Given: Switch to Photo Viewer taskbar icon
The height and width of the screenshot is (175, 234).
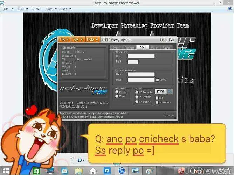Looking at the screenshot, I should click(x=136, y=170).
